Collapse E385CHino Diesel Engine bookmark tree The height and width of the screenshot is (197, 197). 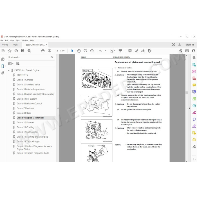coord(9,70)
